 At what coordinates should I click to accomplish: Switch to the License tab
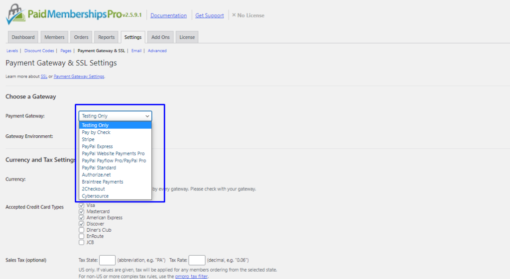[187, 37]
